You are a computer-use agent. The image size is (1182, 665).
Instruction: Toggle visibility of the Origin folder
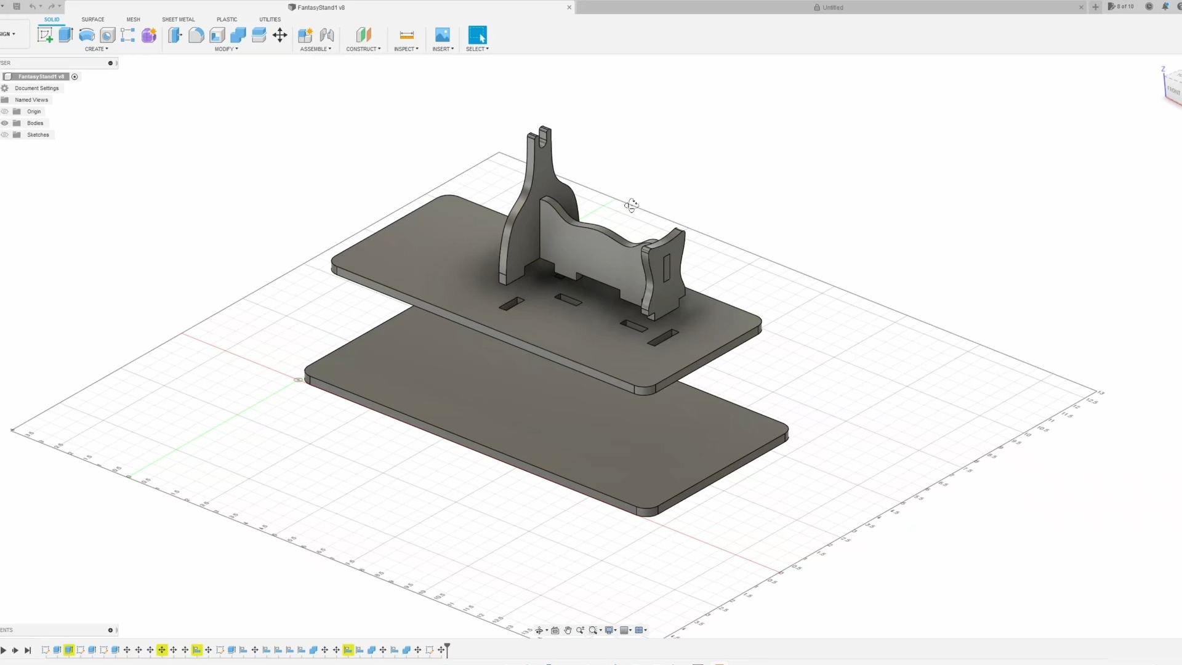tap(5, 111)
